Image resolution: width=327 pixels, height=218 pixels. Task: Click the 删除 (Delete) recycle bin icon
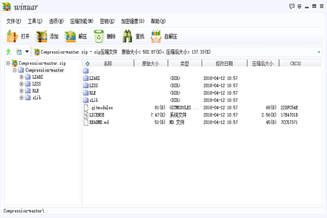click(x=99, y=37)
